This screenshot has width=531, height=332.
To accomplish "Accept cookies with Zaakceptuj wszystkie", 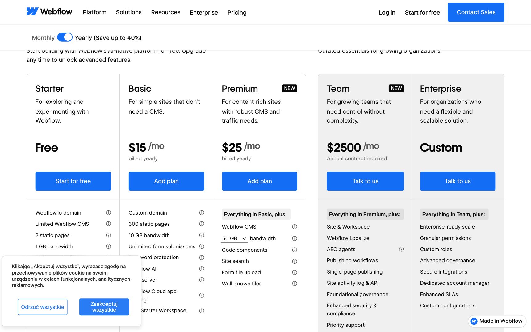I will (x=104, y=307).
